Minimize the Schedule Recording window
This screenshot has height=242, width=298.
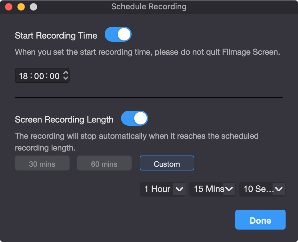click(x=21, y=7)
